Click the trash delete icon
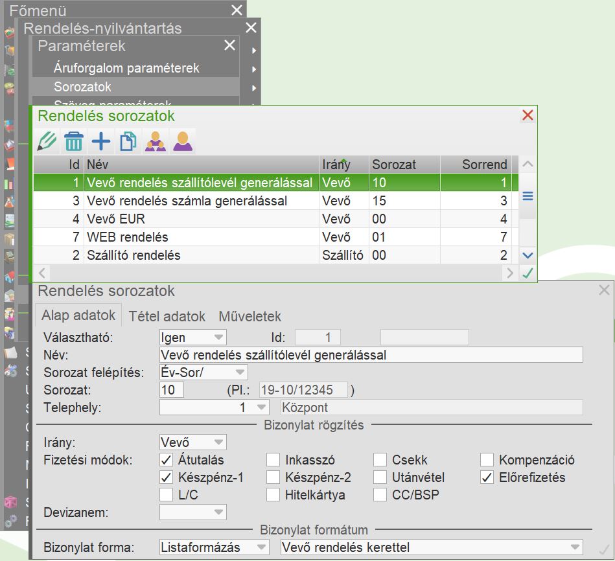Image resolution: width=615 pixels, height=561 pixels. [x=74, y=141]
